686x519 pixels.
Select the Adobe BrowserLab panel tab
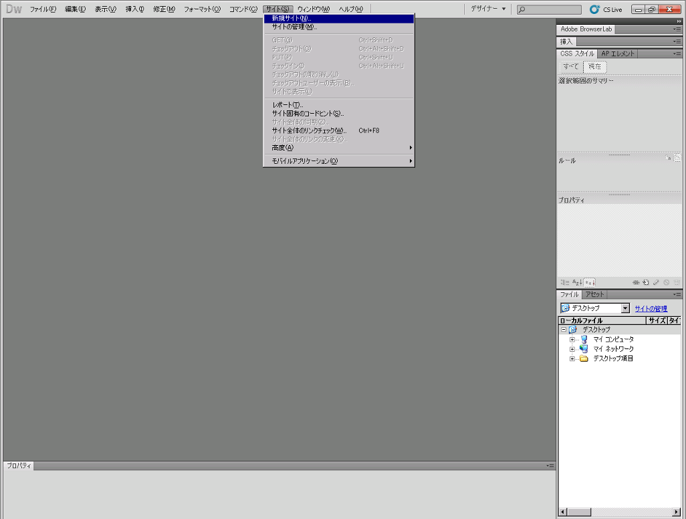[586, 29]
